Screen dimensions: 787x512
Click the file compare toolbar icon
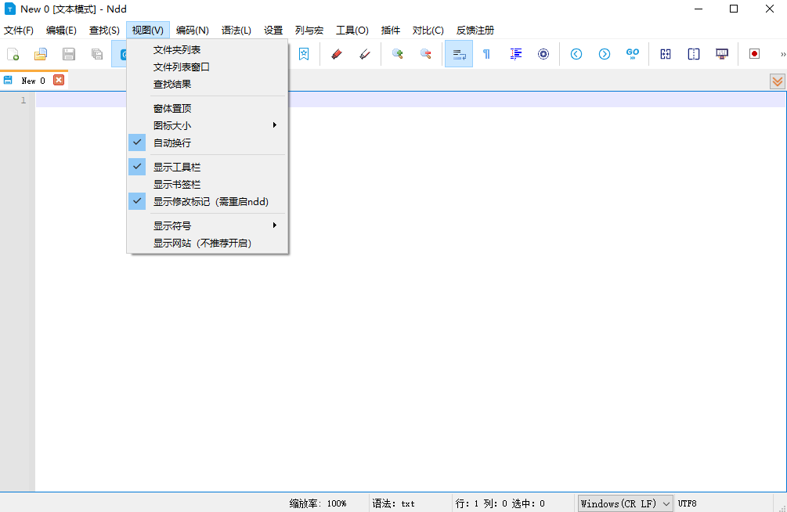pos(666,54)
